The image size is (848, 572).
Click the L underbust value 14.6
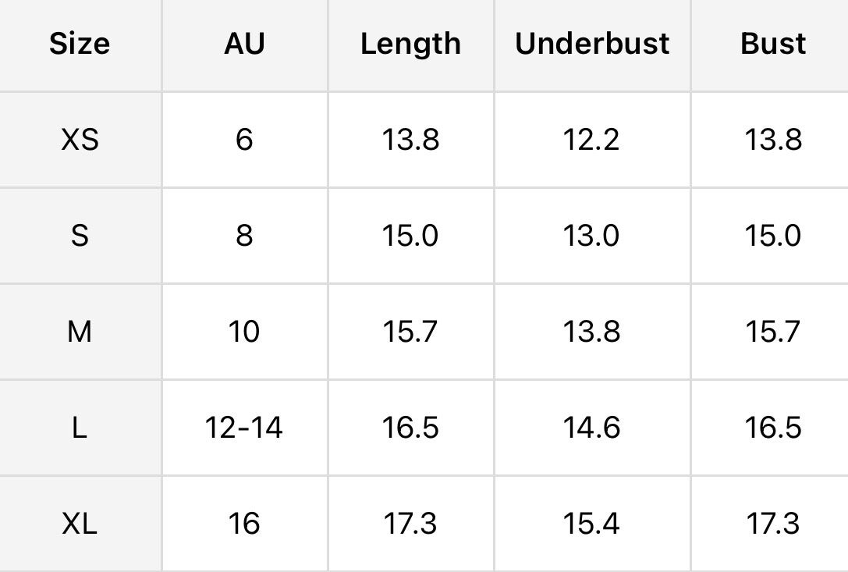pos(591,428)
